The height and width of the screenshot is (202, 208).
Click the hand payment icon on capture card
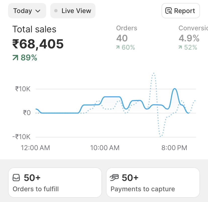[x=114, y=178]
